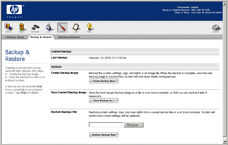Click the Rights traffic light icon
The image size is (228, 145).
pyautogui.click(x=22, y=27)
